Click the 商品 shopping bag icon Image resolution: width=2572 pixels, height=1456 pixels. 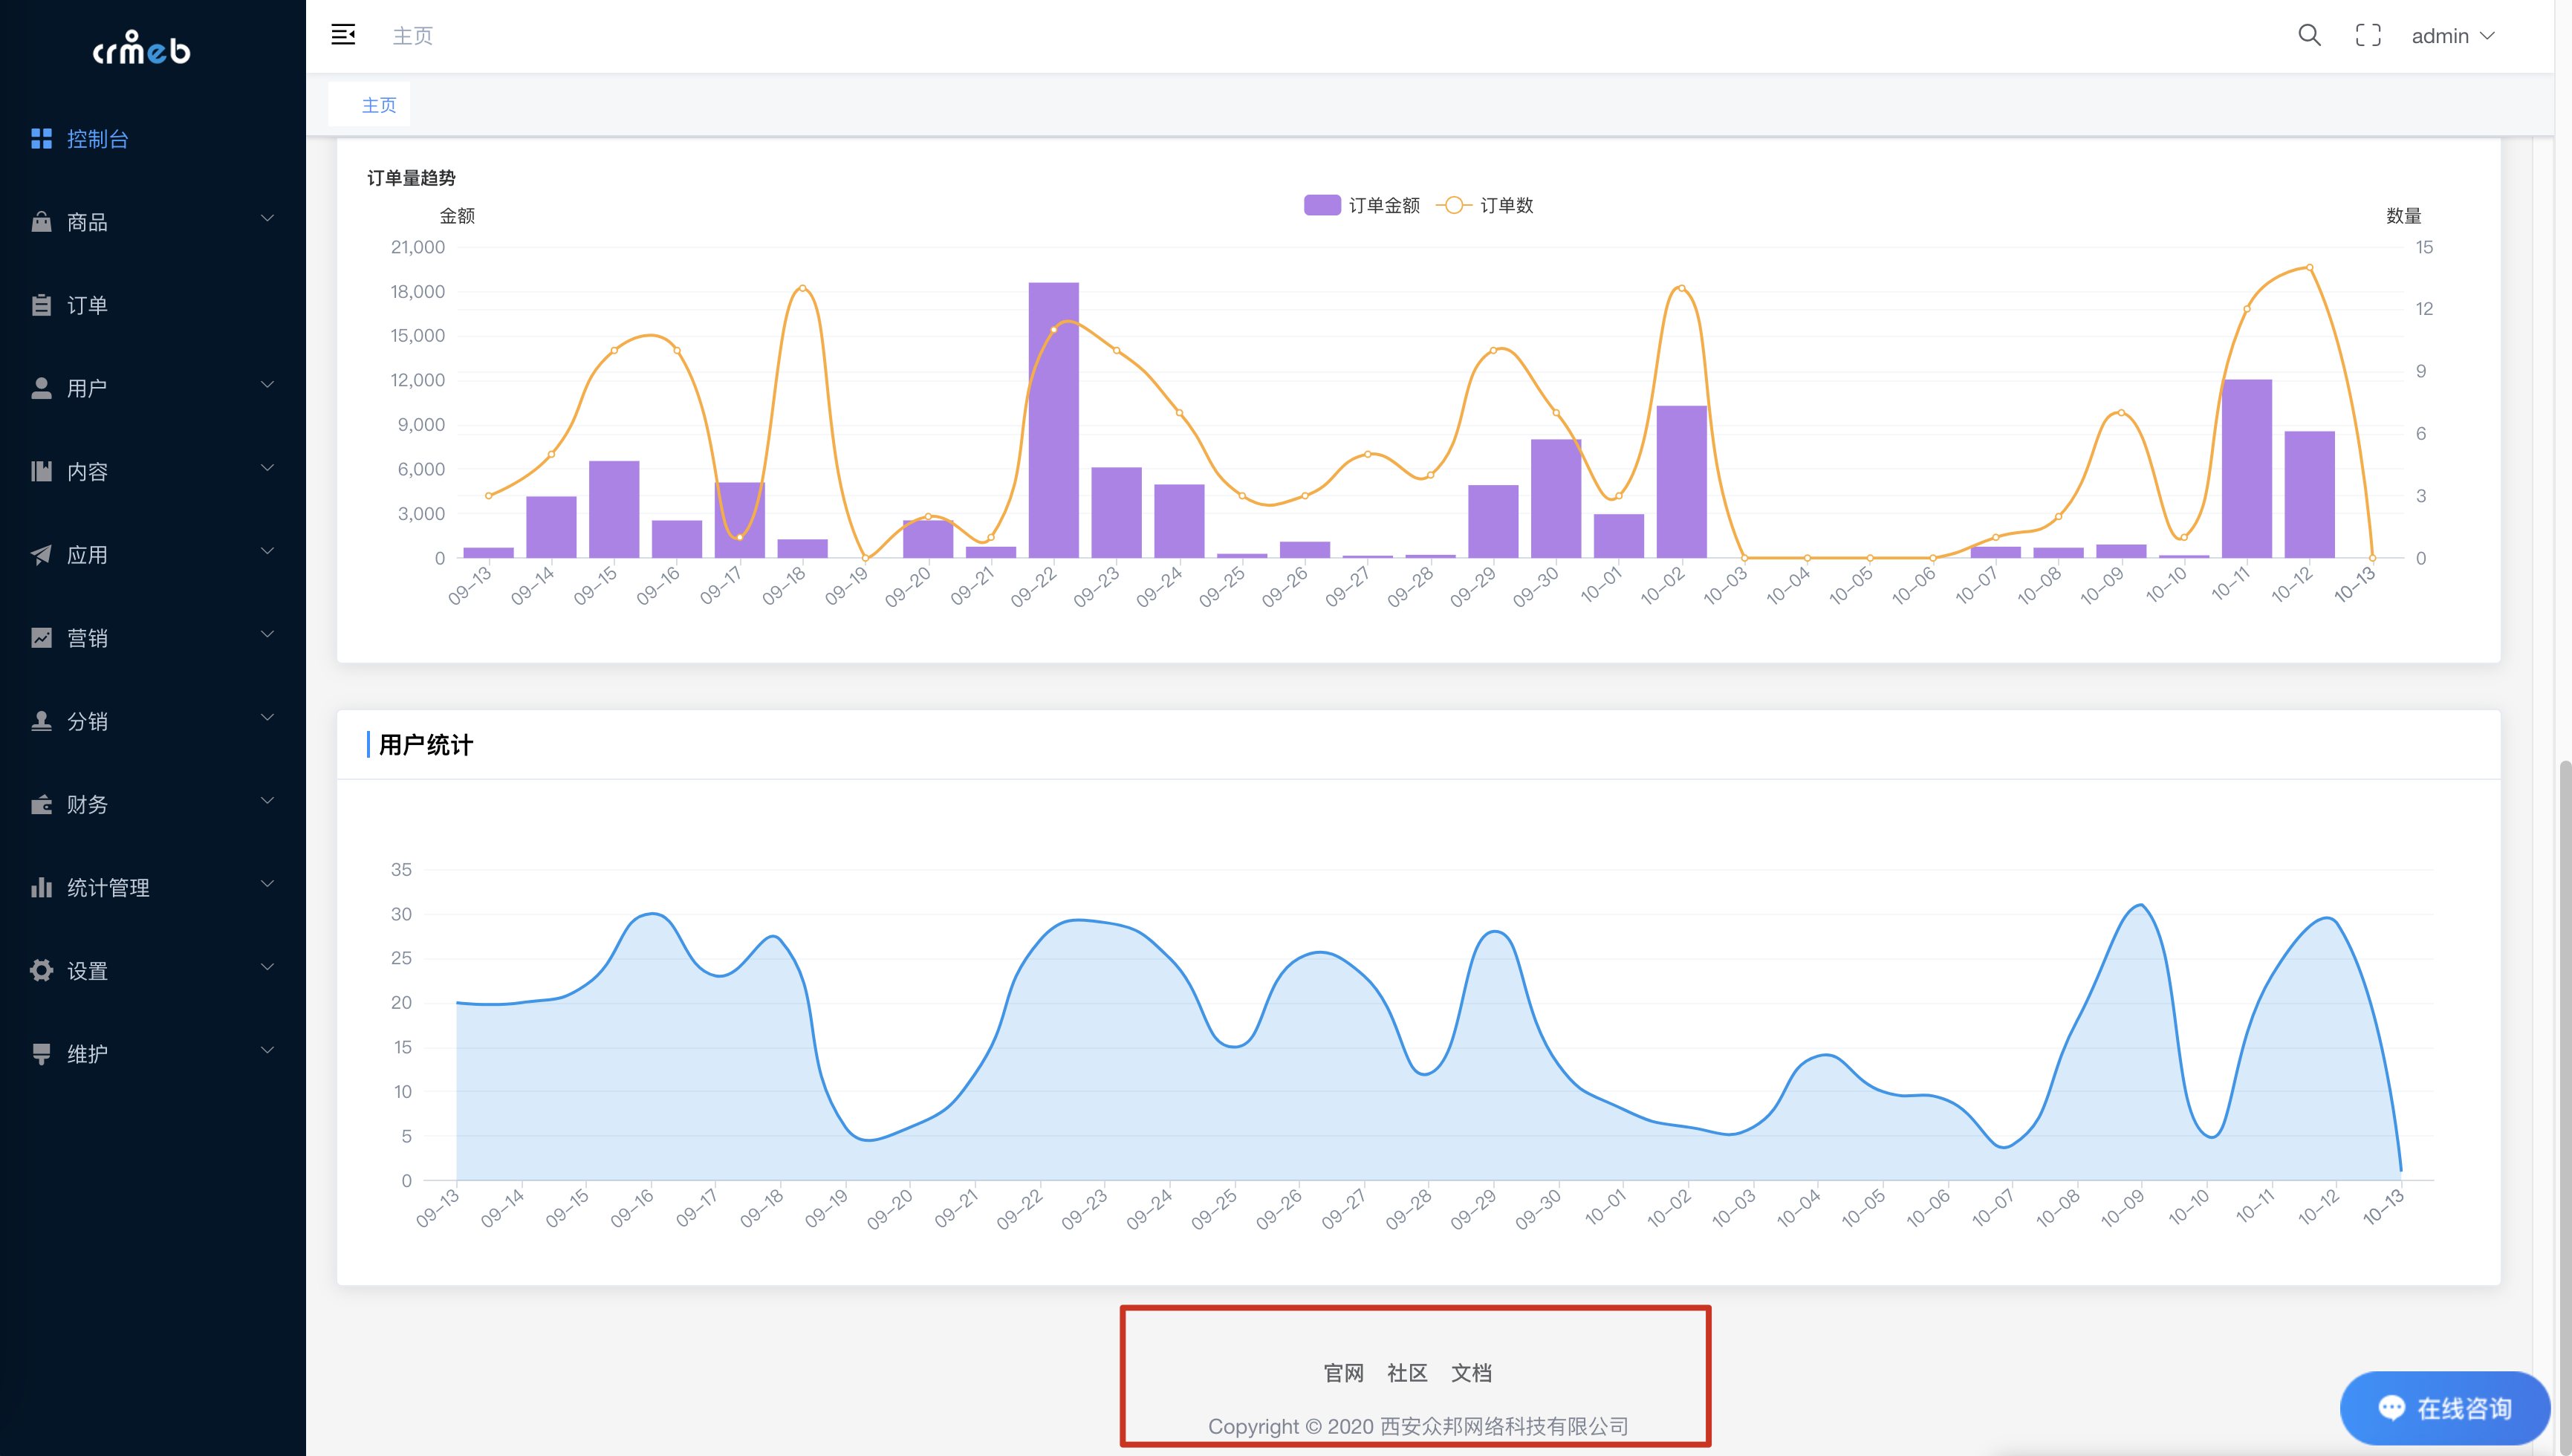click(41, 221)
